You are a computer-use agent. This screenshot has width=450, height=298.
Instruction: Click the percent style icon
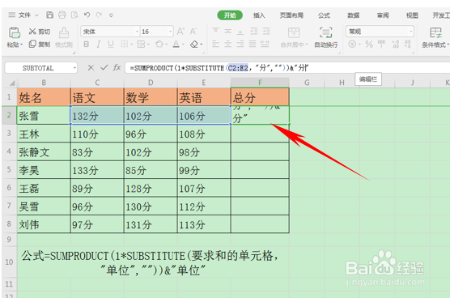point(369,45)
